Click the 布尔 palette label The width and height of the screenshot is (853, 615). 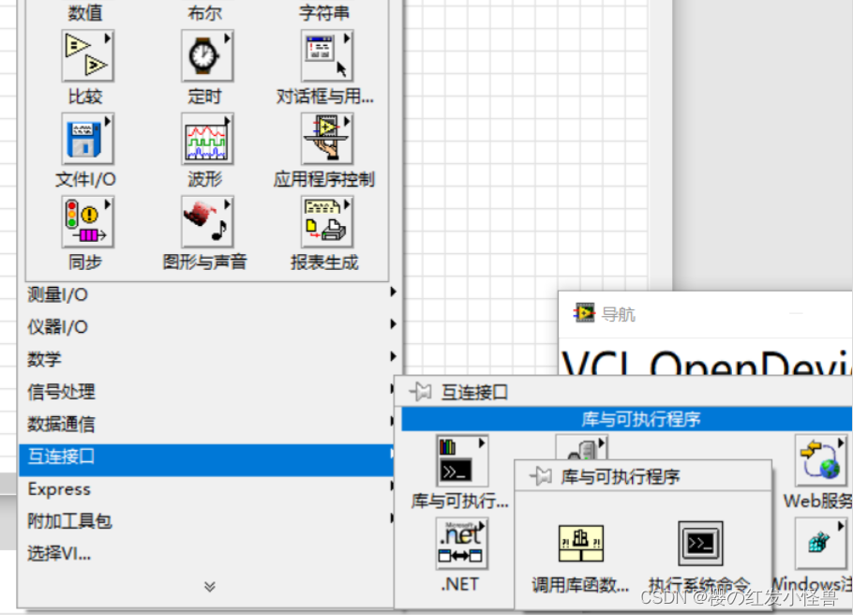click(x=205, y=12)
